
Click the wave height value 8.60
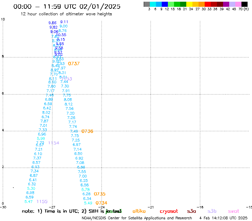point(52,82)
